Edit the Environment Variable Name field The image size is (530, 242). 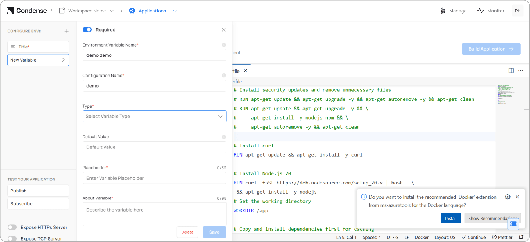(x=154, y=55)
